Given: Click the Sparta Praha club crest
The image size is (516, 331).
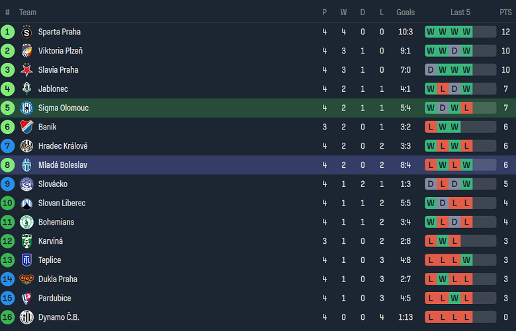Looking at the screenshot, I should tap(26, 32).
